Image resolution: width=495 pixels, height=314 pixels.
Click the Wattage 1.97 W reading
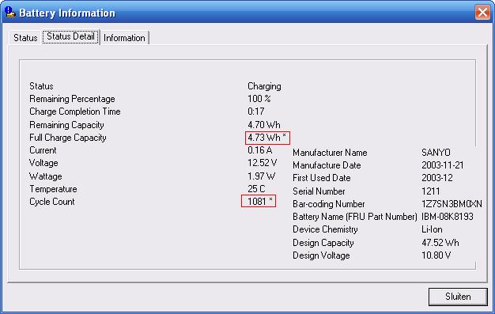[x=262, y=176]
